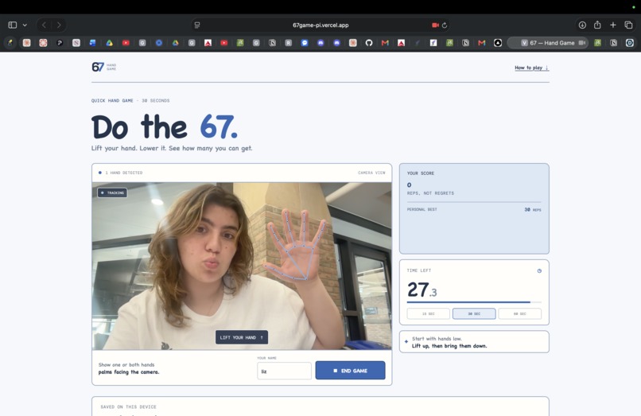Click the 'CAMERA VIEW' label

click(x=371, y=173)
